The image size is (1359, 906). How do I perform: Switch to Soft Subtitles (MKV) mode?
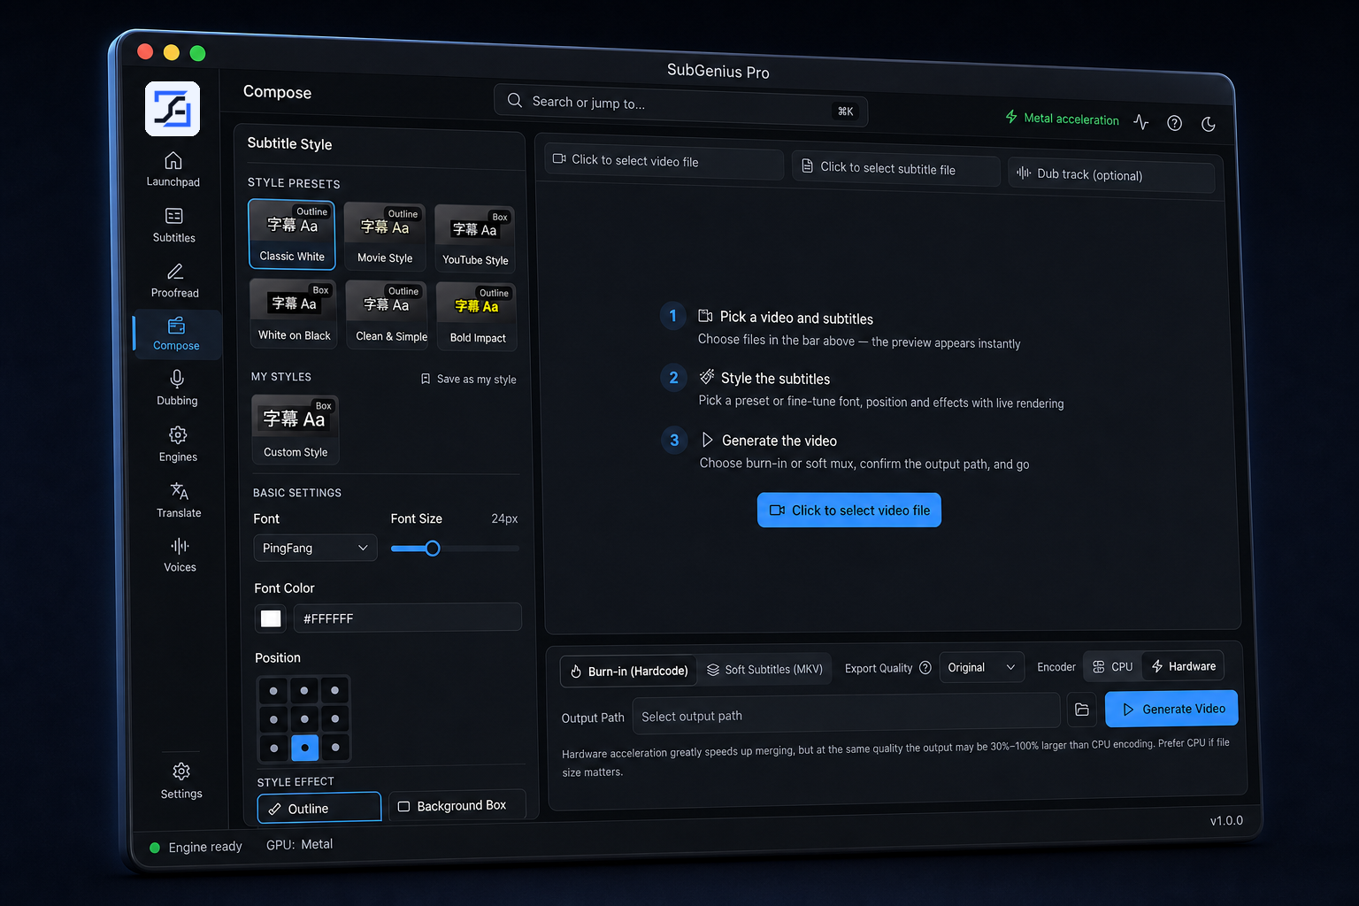pos(764,670)
